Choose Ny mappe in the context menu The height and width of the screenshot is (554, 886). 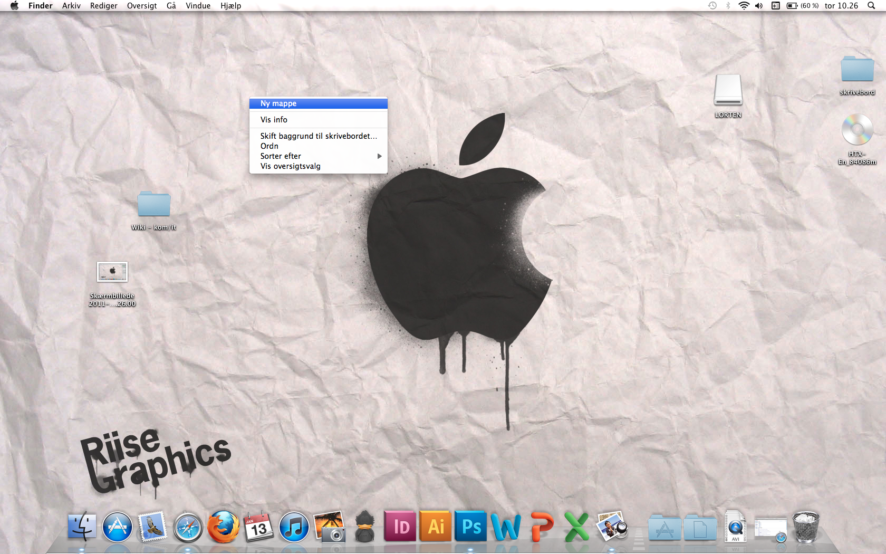(x=319, y=103)
